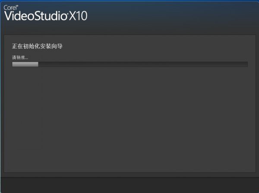The height and width of the screenshot is (193, 259).
Task: Click the leading edge of the progress fill
Action: pos(38,64)
